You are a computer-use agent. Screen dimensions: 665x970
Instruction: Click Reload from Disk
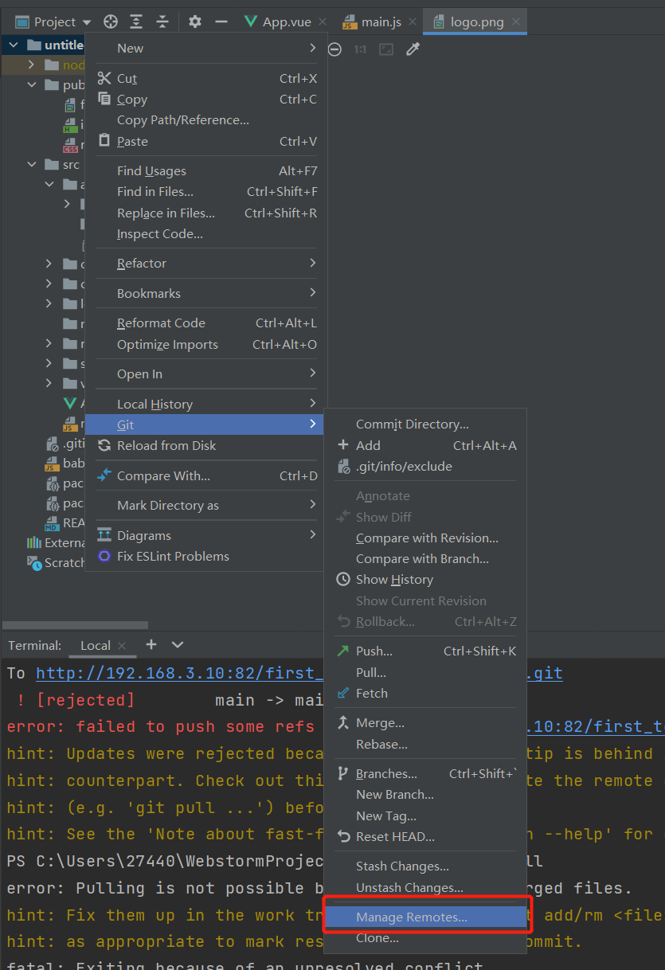pyautogui.click(x=205, y=445)
